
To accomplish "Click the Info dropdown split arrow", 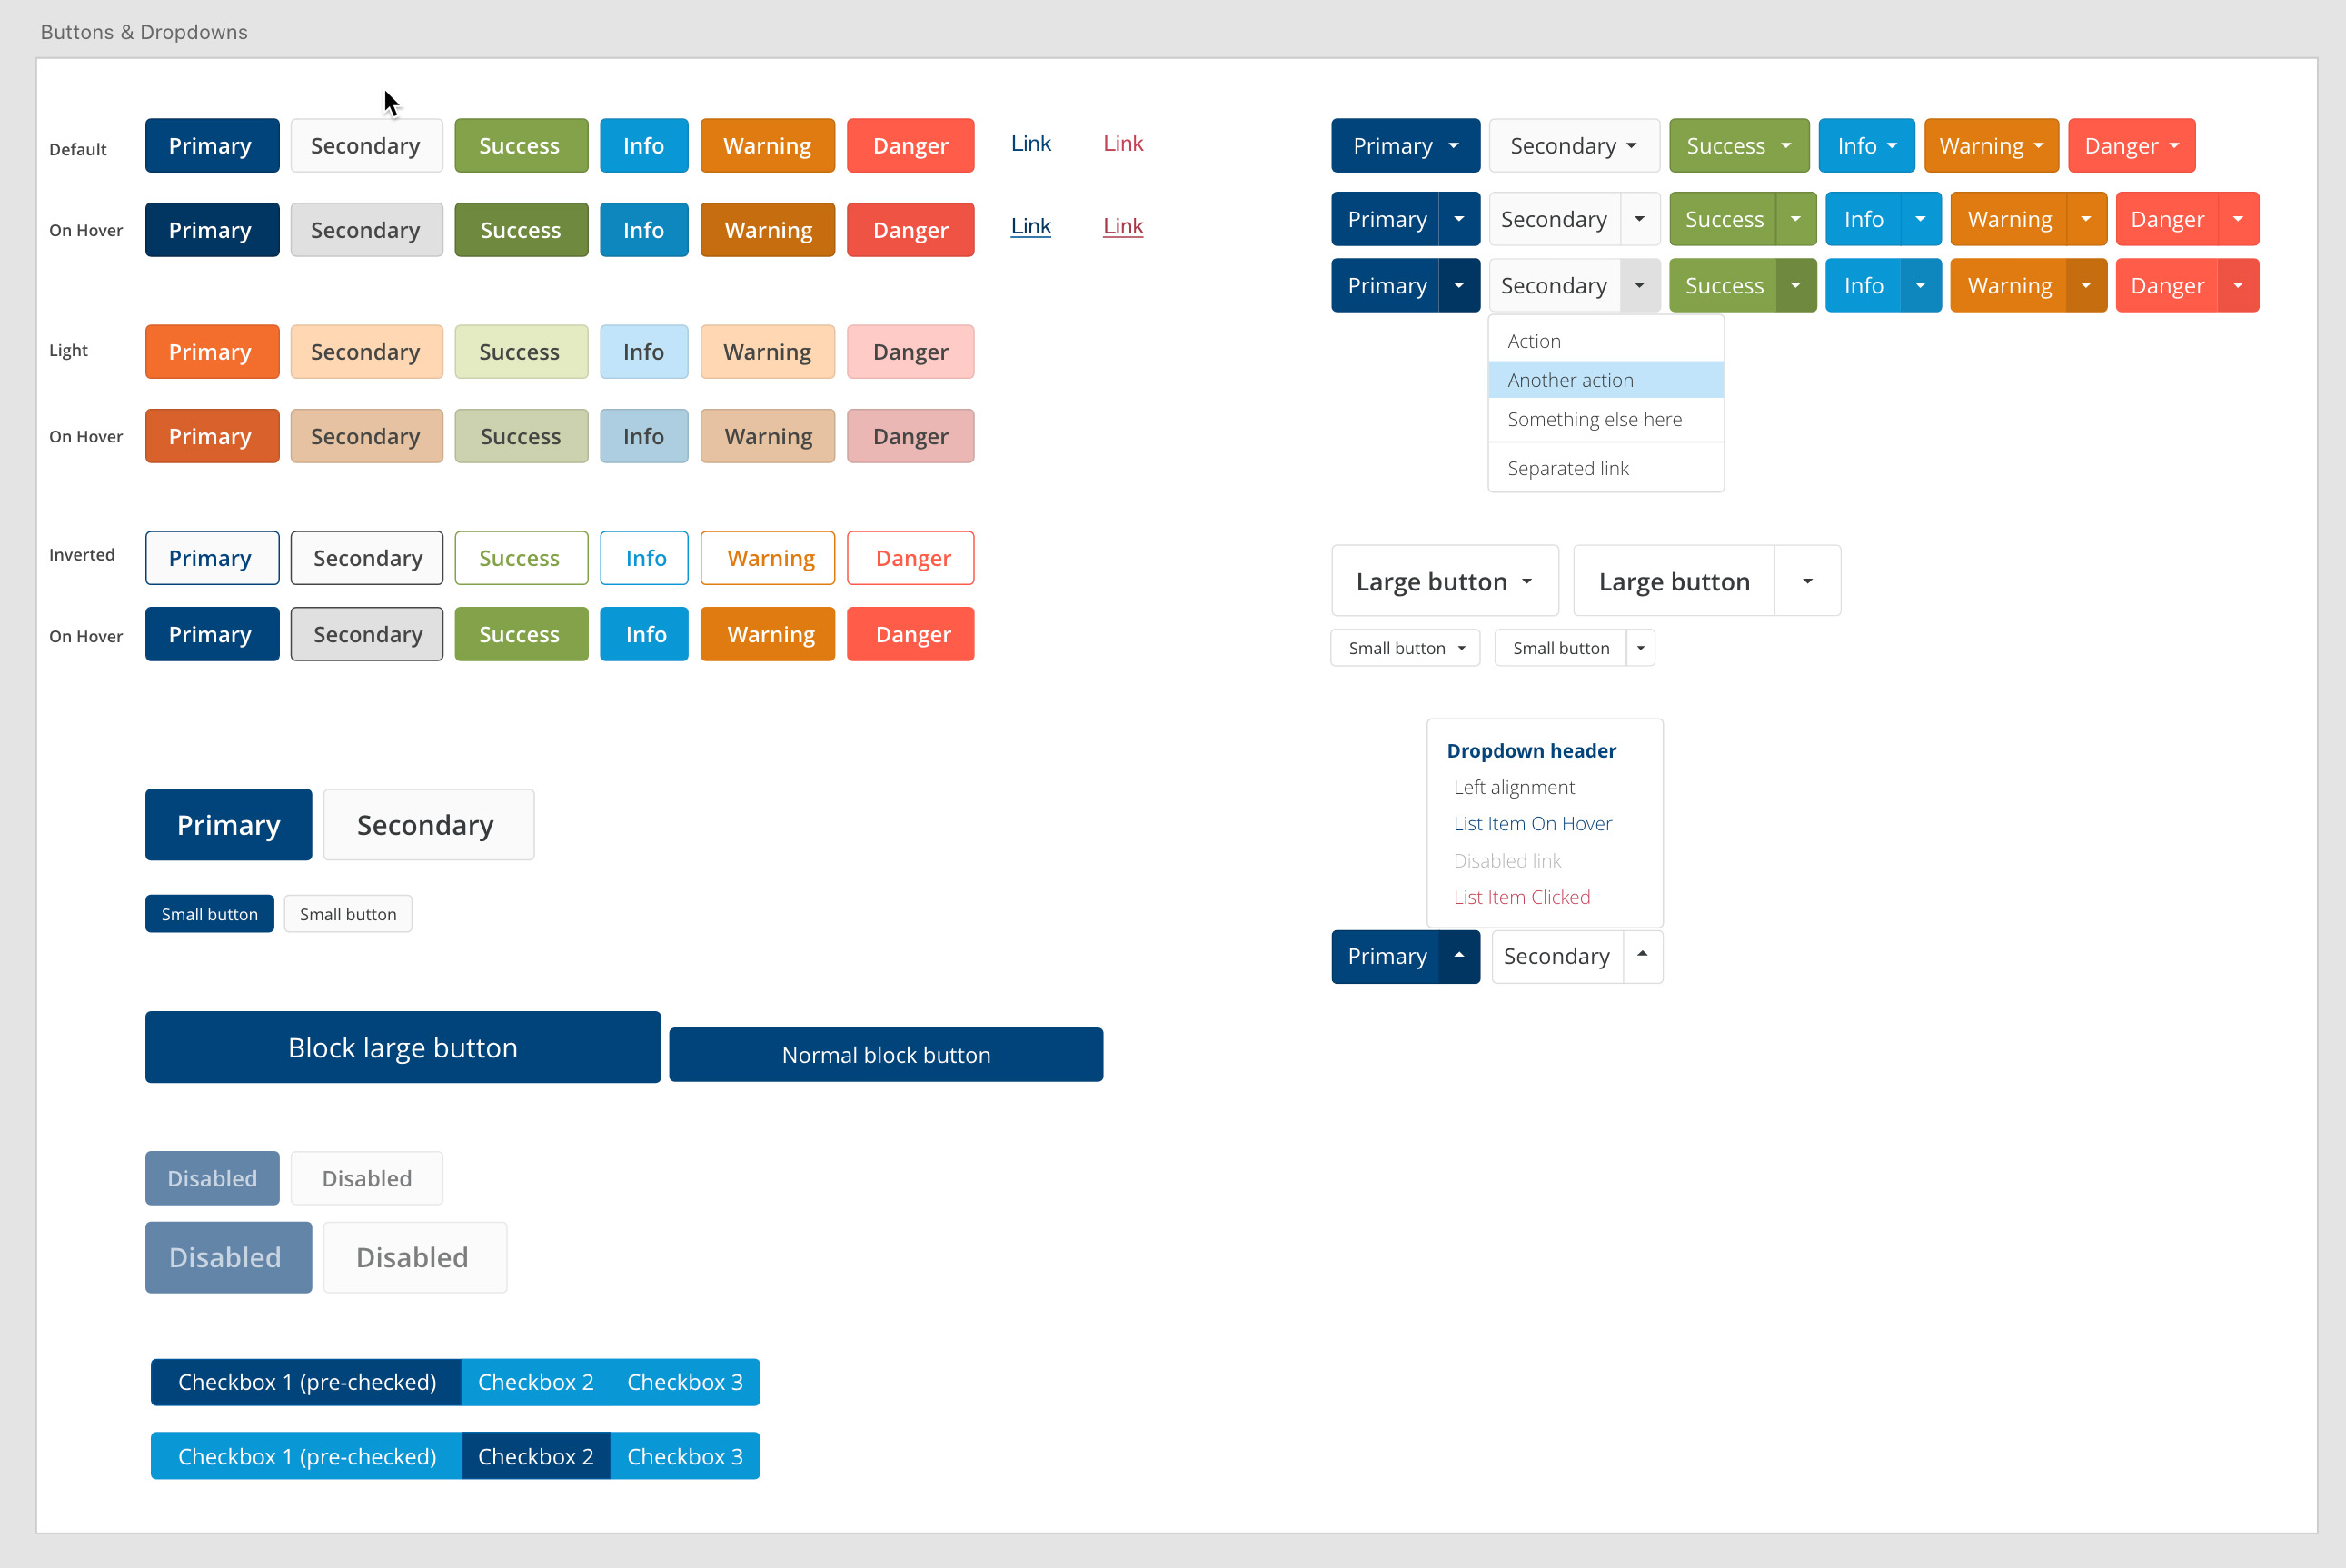I will [x=1919, y=219].
